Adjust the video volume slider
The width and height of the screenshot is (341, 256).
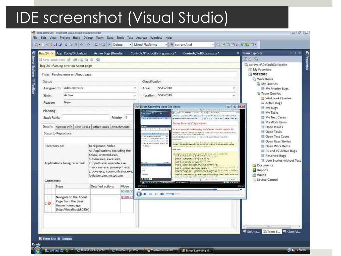pyautogui.click(x=173, y=194)
